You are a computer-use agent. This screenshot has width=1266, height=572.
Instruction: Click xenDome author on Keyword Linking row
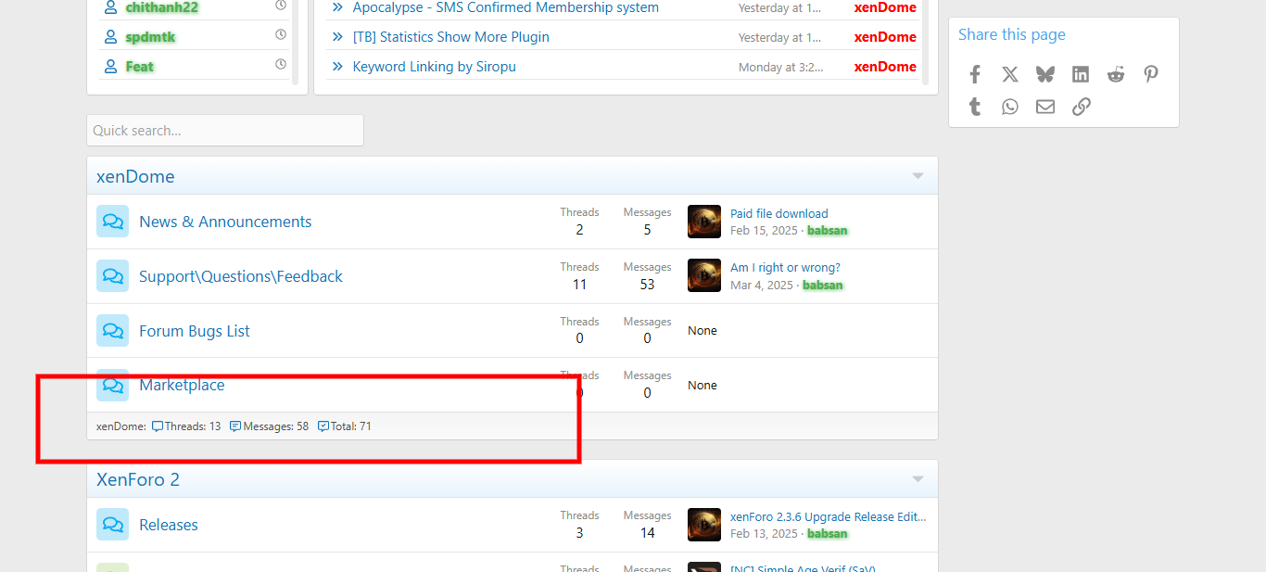[885, 67]
